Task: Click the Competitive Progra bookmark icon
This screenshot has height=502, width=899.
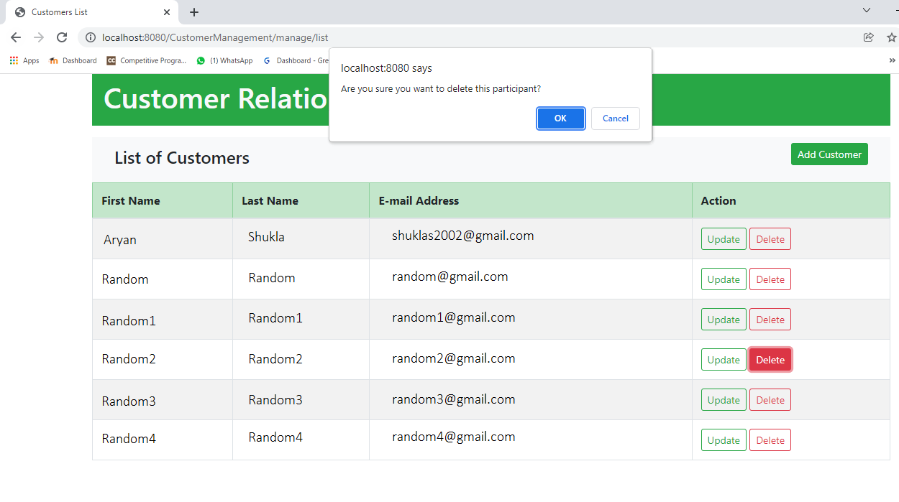Action: pos(111,60)
